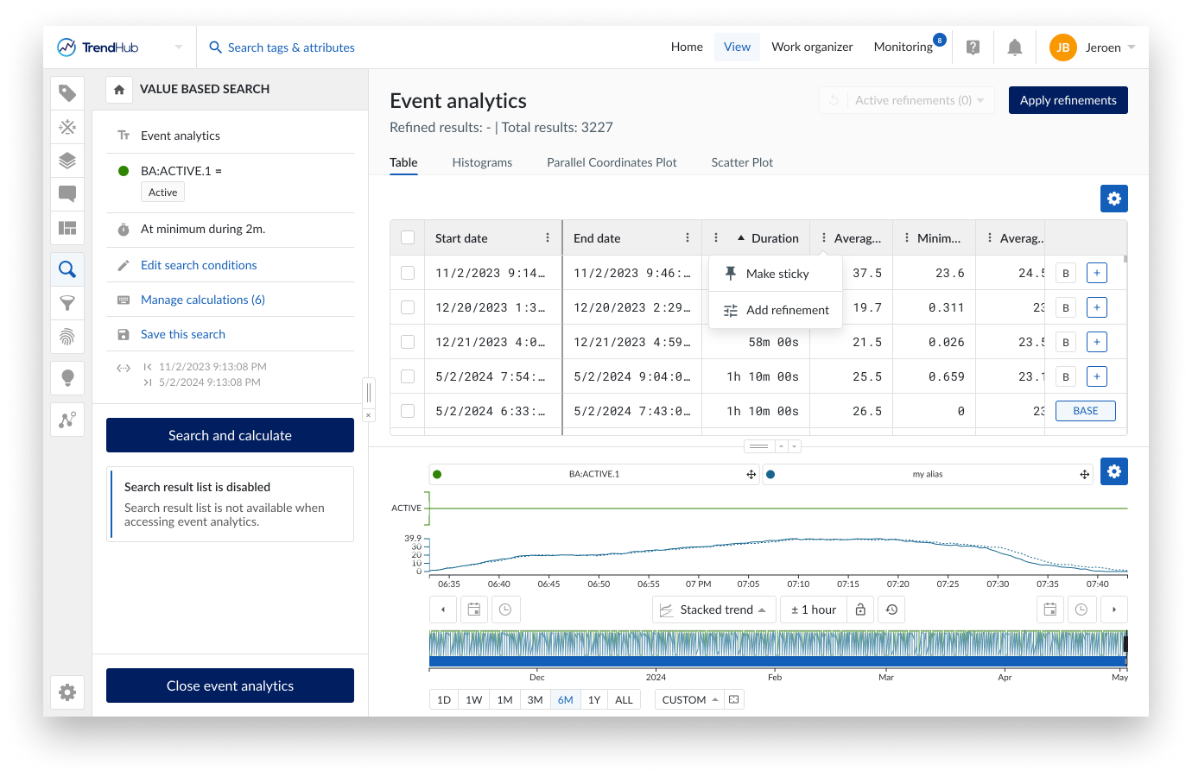Open the fingerprint sidebar icon

[67, 337]
